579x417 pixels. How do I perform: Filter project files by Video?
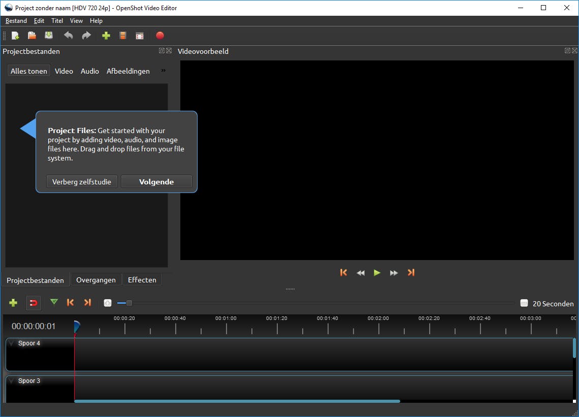pyautogui.click(x=64, y=71)
